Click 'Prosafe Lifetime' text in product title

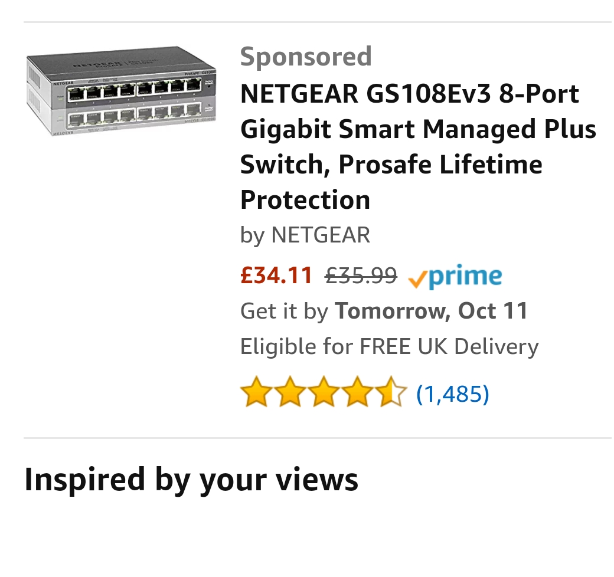[x=440, y=164]
